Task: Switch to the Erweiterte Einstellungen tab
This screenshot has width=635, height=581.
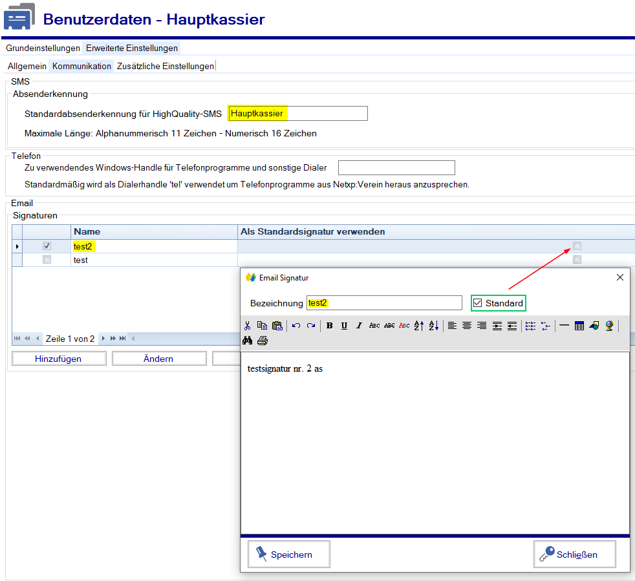Action: (x=130, y=48)
